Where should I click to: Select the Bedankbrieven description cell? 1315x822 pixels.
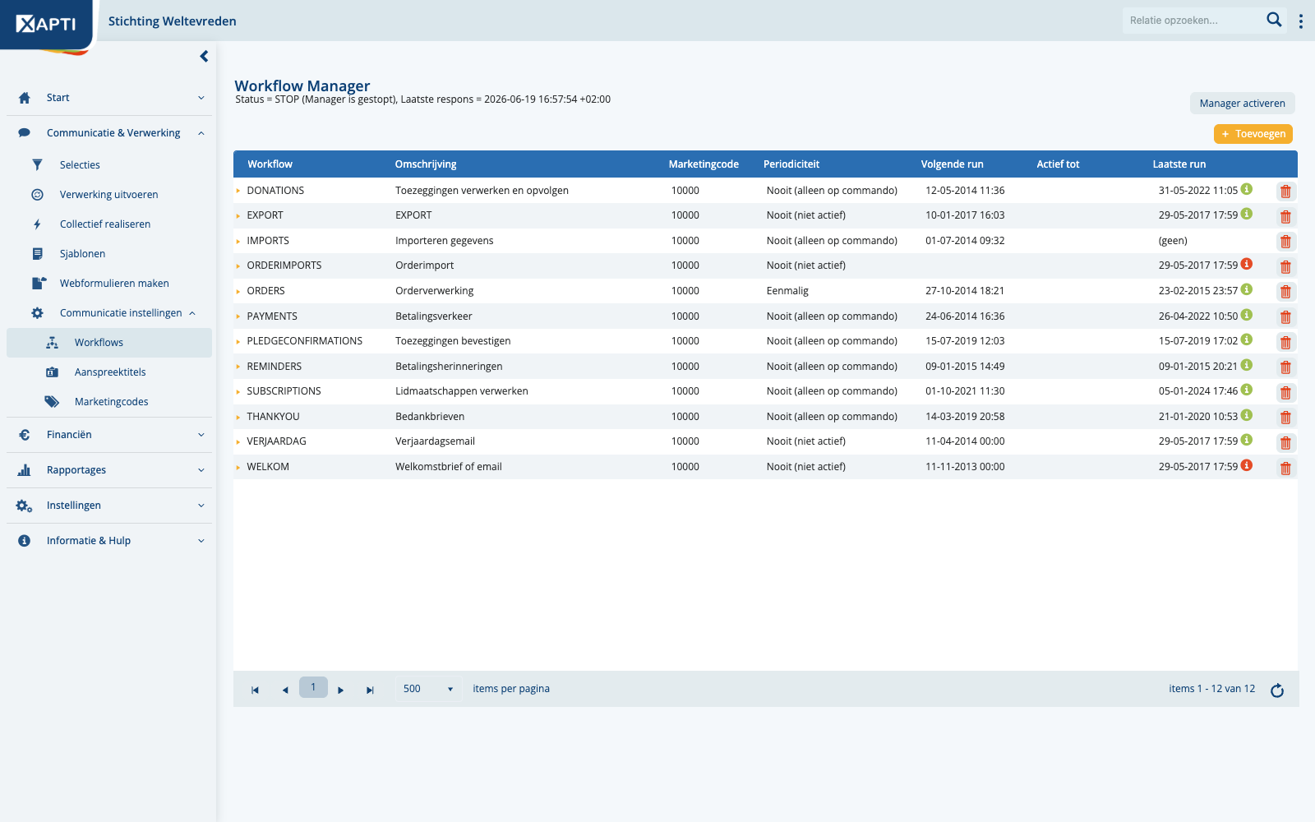click(430, 417)
